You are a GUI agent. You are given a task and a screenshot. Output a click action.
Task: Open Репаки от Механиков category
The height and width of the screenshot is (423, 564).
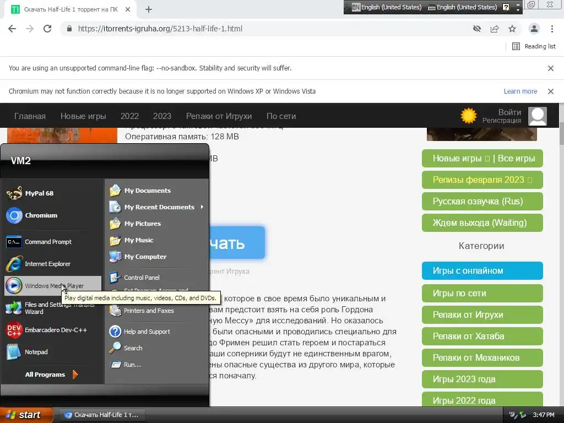[482, 357]
